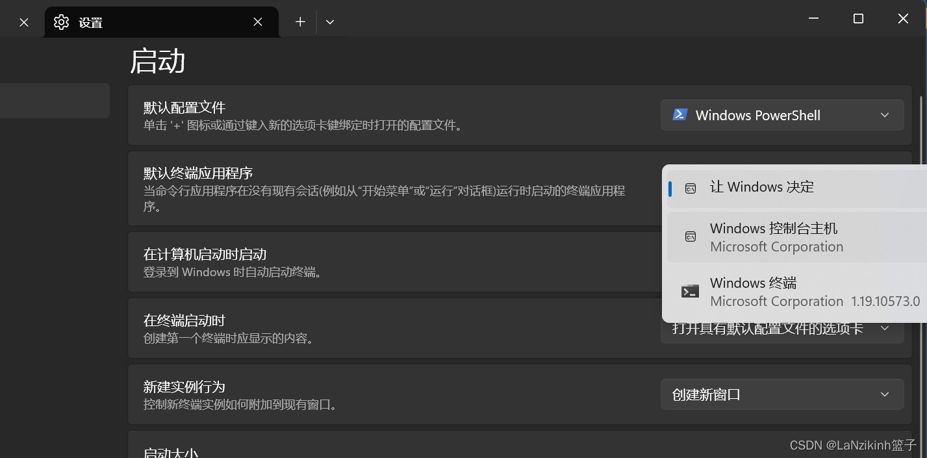Click the 启动 page heading
This screenshot has height=458, width=927.
[158, 61]
